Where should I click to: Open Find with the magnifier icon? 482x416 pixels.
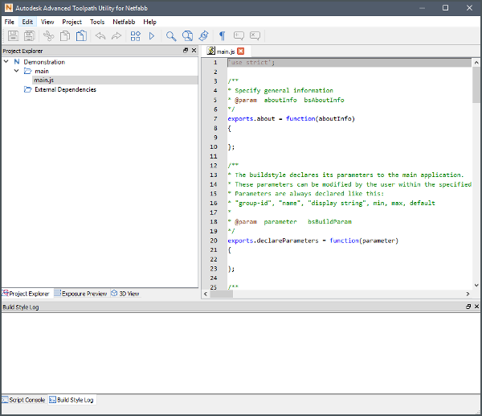(x=171, y=36)
